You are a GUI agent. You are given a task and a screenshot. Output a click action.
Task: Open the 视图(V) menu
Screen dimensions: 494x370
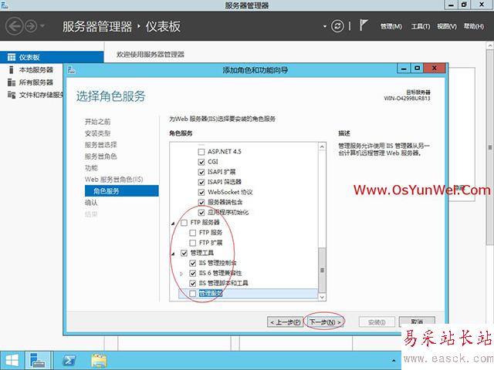[446, 26]
